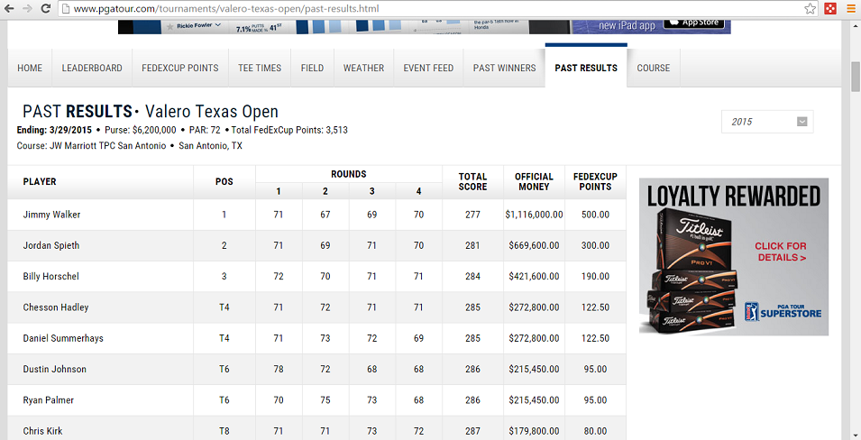Switch to the Leaderboard tab
861x440 pixels.
point(92,68)
